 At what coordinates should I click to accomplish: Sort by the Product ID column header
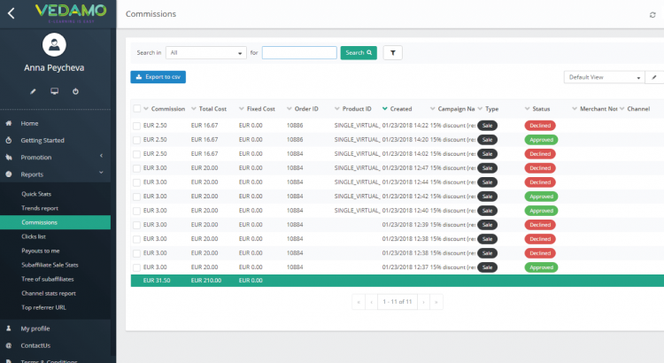tap(357, 109)
